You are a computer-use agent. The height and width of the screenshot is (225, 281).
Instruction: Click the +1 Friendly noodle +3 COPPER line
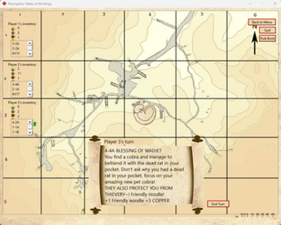[137, 201]
